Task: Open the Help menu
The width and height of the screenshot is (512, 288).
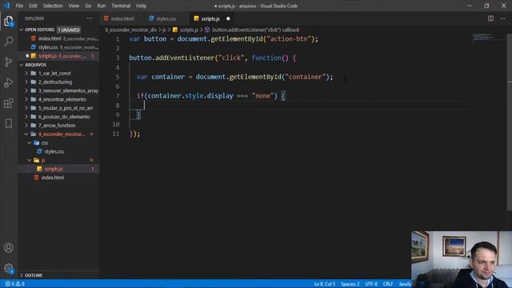Action: click(141, 6)
